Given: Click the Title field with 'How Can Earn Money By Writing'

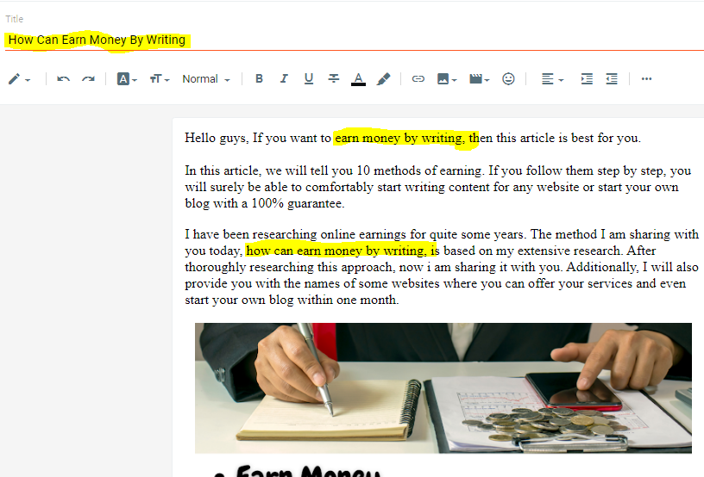Looking at the screenshot, I should 354,40.
